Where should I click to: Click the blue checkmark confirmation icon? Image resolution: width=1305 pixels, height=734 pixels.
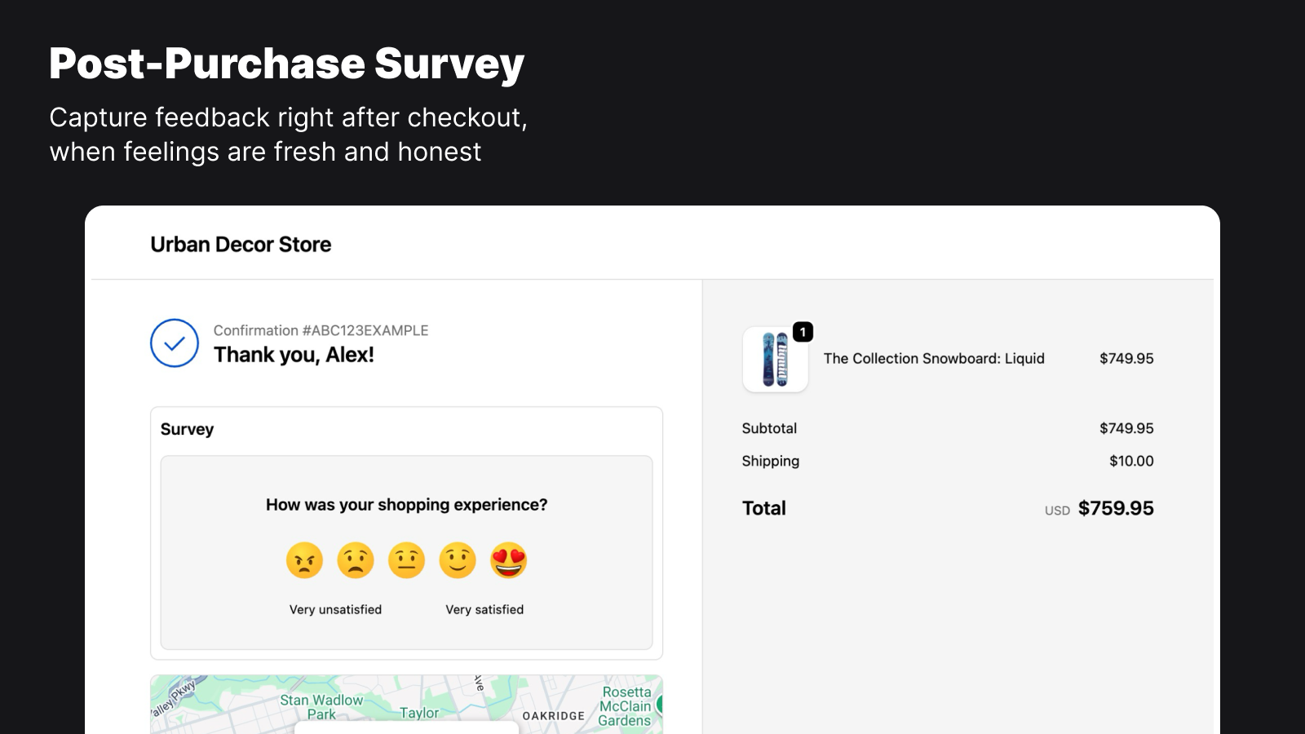coord(174,343)
